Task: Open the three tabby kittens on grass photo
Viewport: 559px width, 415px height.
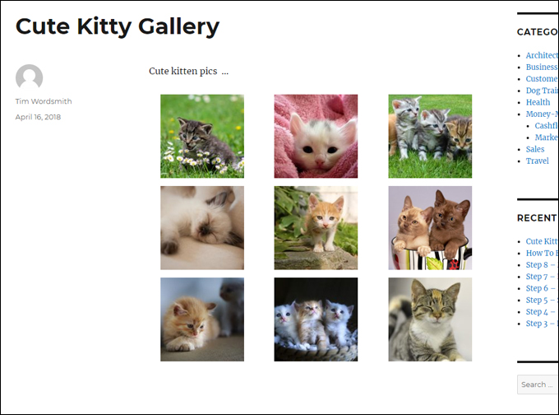Action: tap(430, 136)
